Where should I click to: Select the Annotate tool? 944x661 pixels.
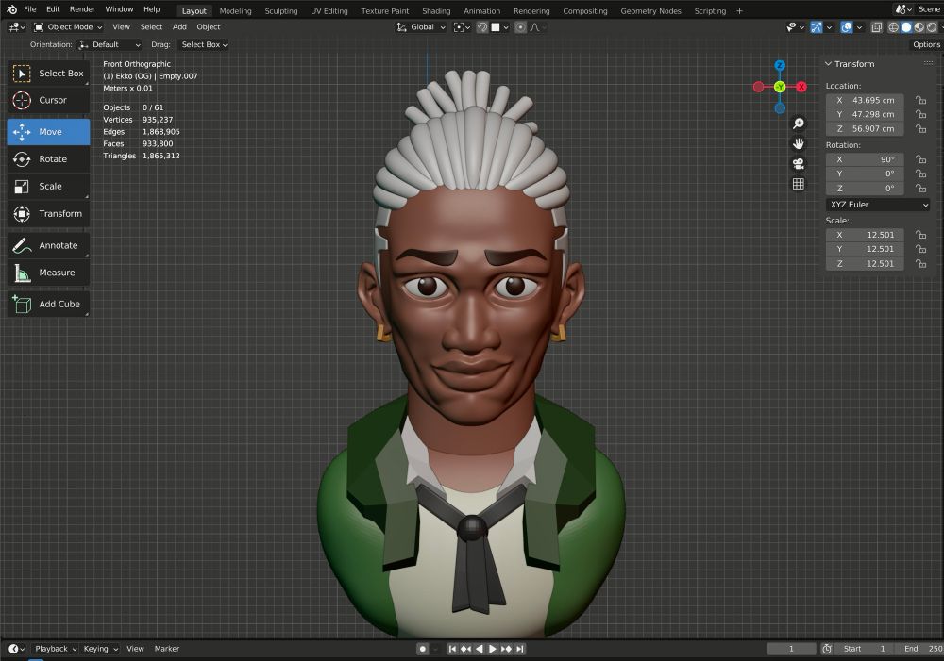tap(48, 245)
